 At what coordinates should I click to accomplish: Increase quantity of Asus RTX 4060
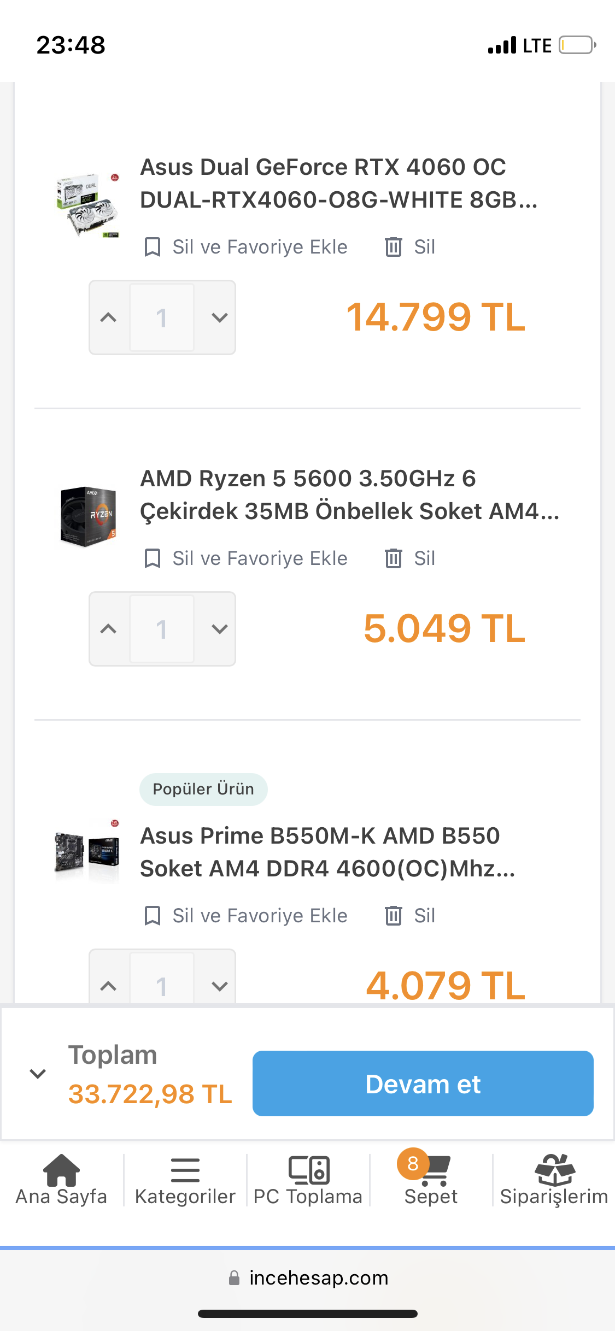click(109, 317)
